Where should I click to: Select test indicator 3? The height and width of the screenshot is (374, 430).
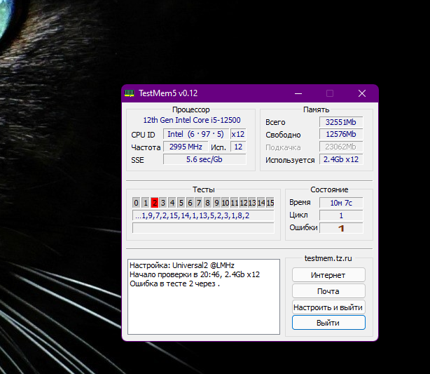click(163, 203)
